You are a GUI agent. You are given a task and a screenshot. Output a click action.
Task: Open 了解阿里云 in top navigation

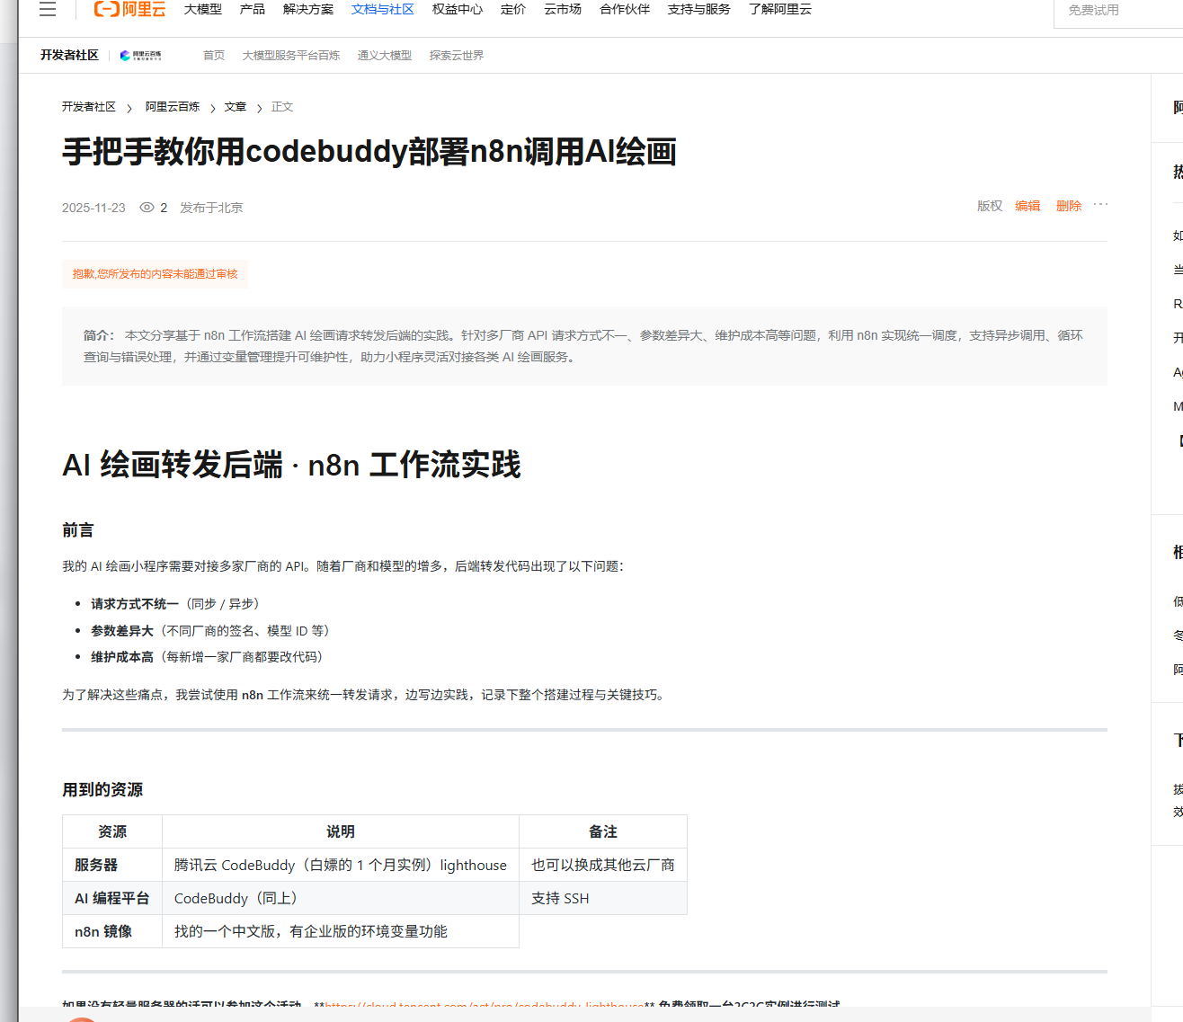tap(780, 10)
